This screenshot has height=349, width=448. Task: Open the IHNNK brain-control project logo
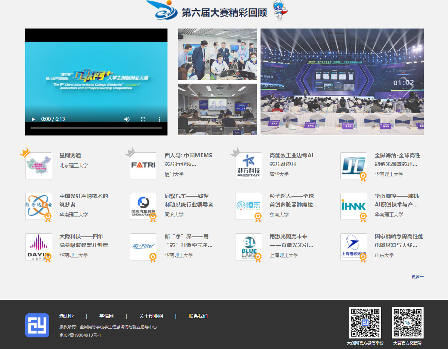pos(353,206)
